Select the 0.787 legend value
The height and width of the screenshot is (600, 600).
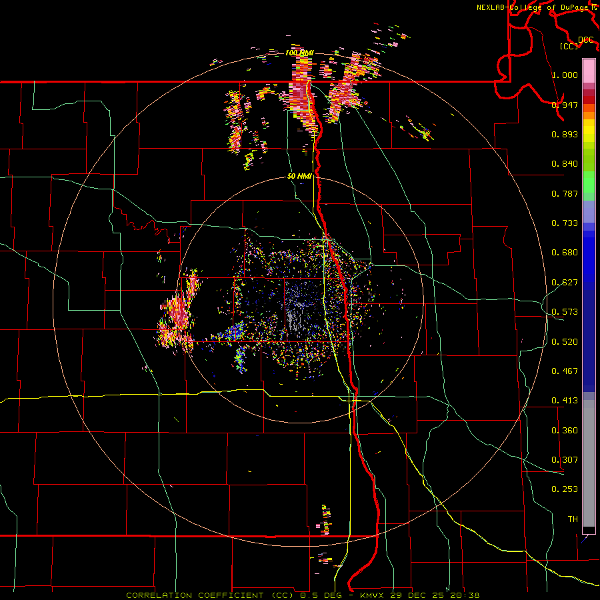pos(565,193)
